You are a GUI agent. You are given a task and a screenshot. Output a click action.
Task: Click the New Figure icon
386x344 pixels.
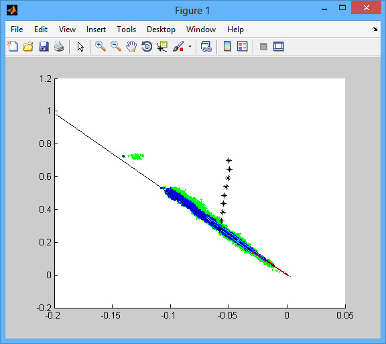click(13, 46)
